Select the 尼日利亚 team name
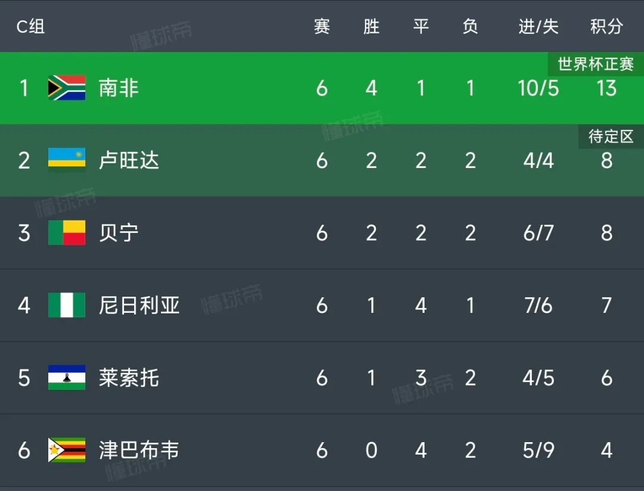Viewport: 644px width, 491px height. [139, 305]
